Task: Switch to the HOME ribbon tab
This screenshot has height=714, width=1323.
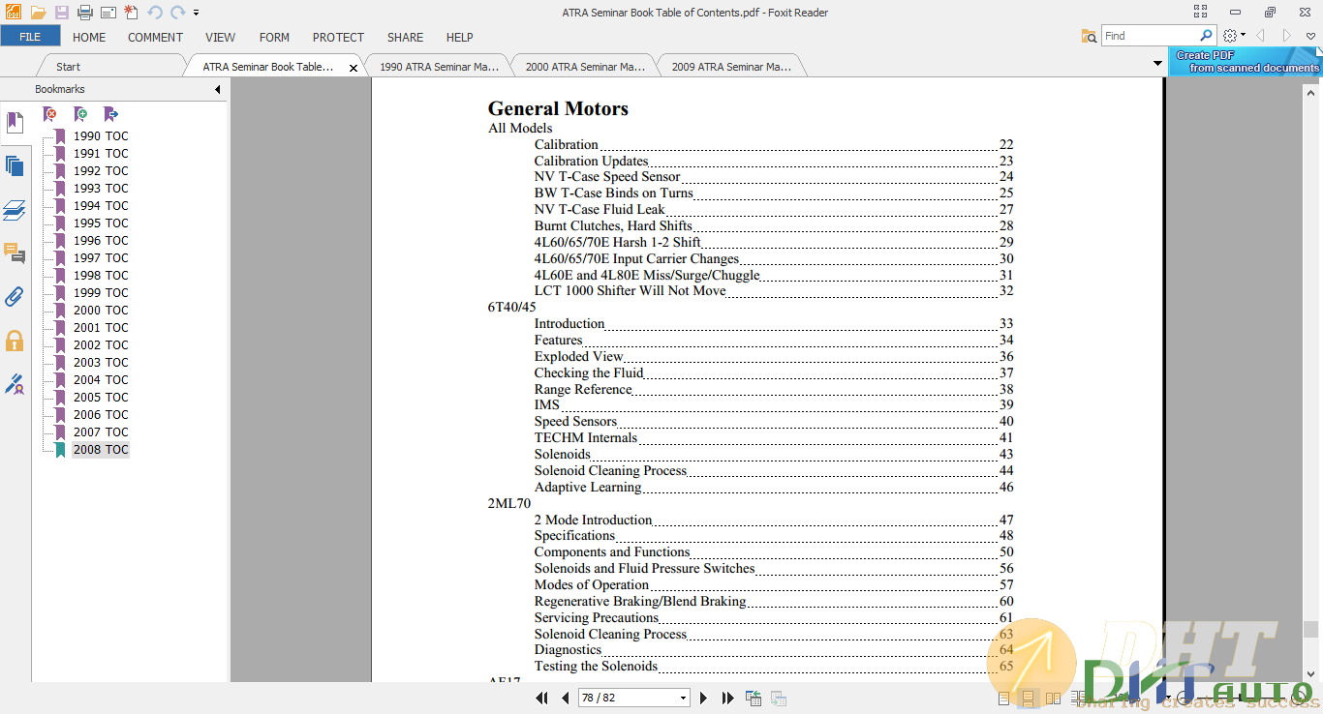Action: 89,37
